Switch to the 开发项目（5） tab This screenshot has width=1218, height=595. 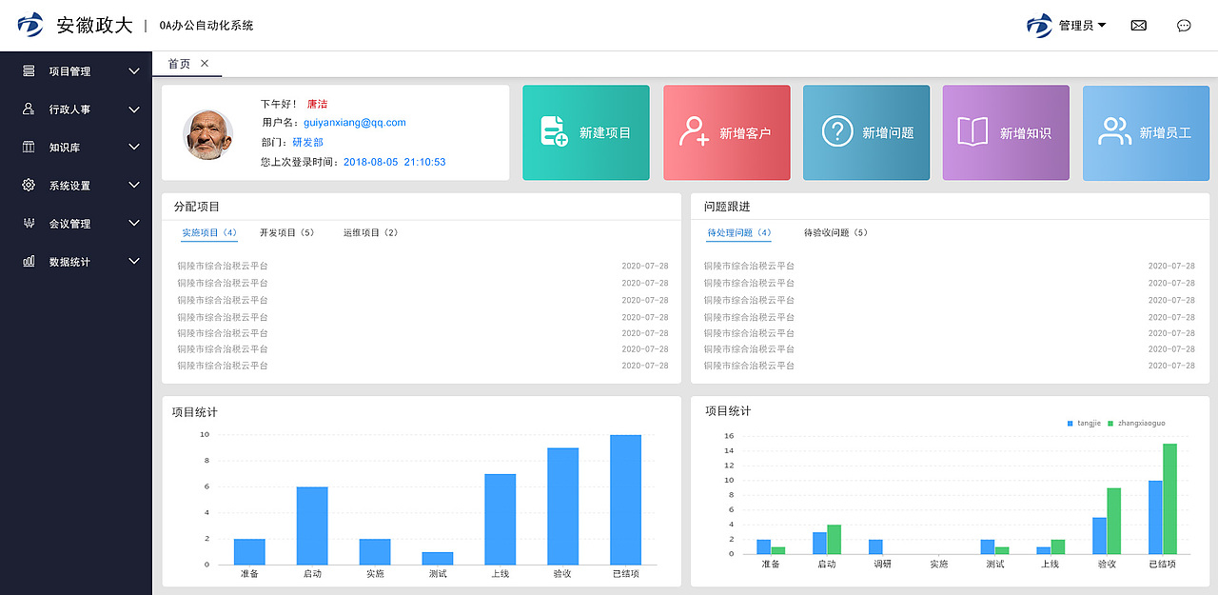pos(285,232)
